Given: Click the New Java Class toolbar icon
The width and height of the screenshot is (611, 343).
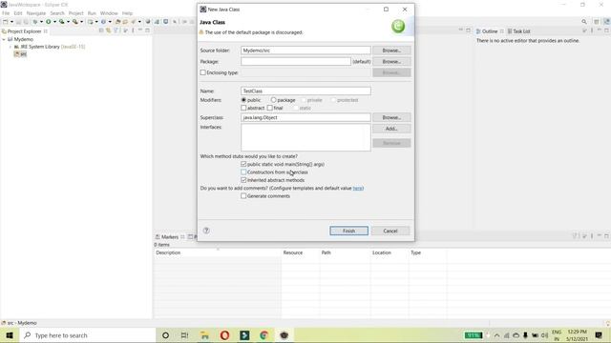Looking at the screenshot, I should [103, 22].
